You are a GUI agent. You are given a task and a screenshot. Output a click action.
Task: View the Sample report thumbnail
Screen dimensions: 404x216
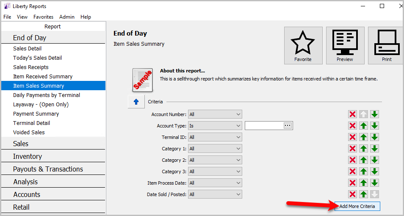point(143,80)
